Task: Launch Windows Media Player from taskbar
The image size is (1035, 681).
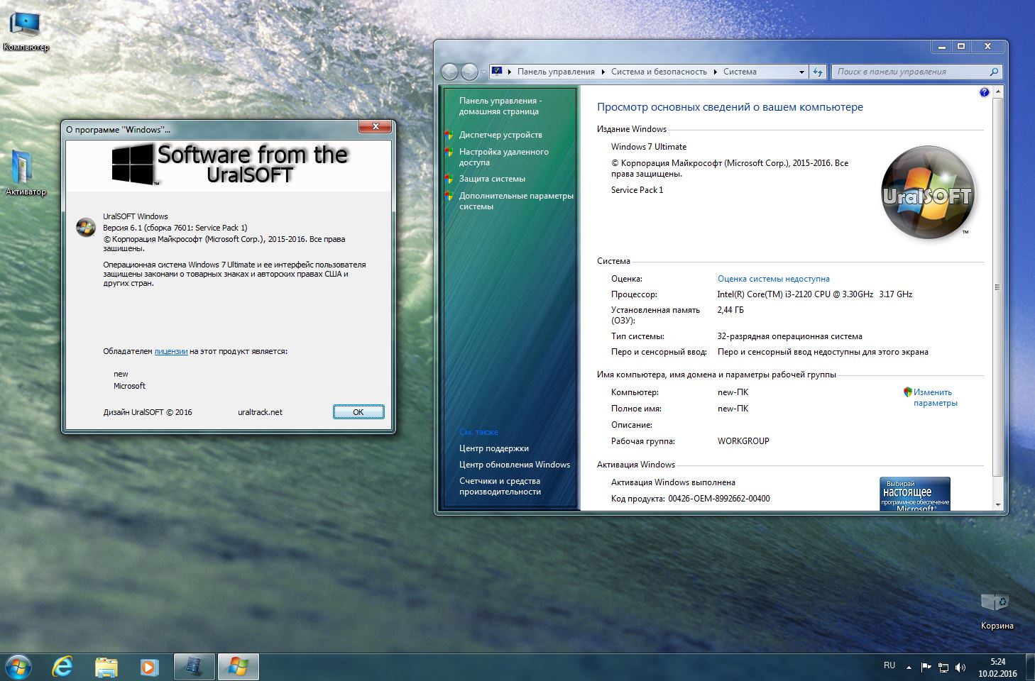Action: (x=148, y=668)
